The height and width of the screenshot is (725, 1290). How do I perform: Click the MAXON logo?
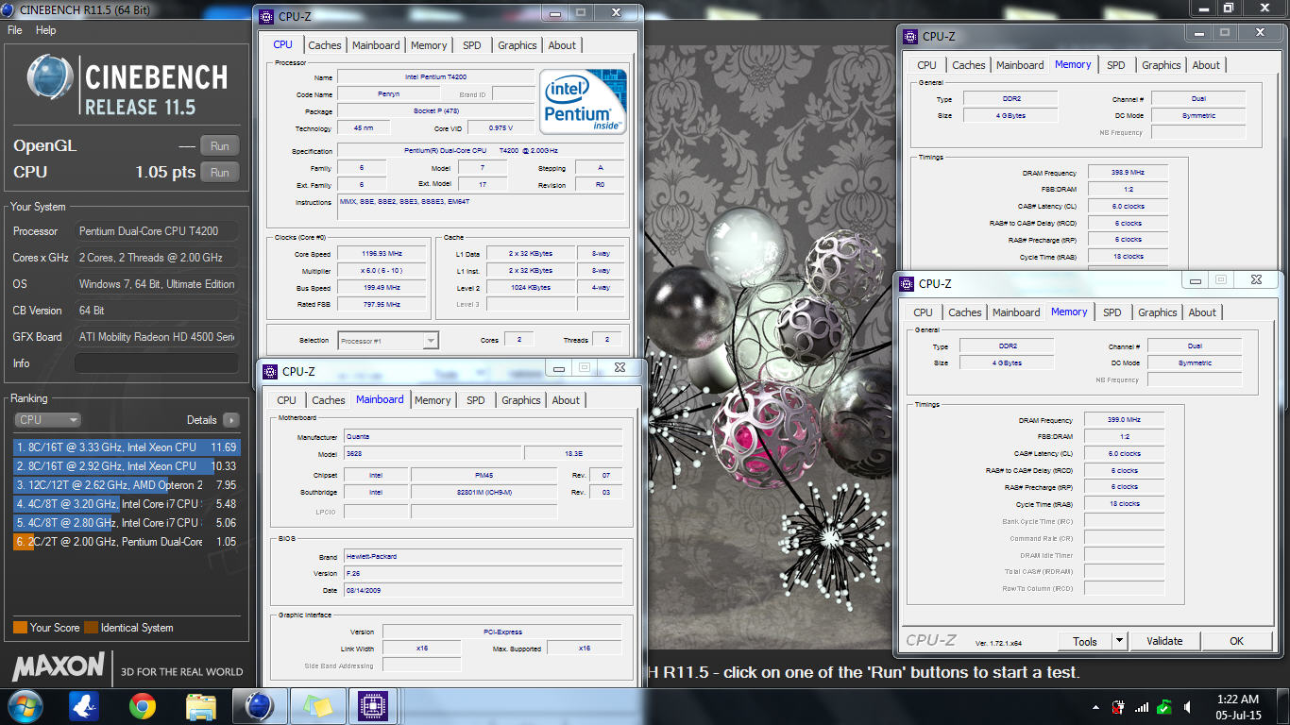click(59, 666)
